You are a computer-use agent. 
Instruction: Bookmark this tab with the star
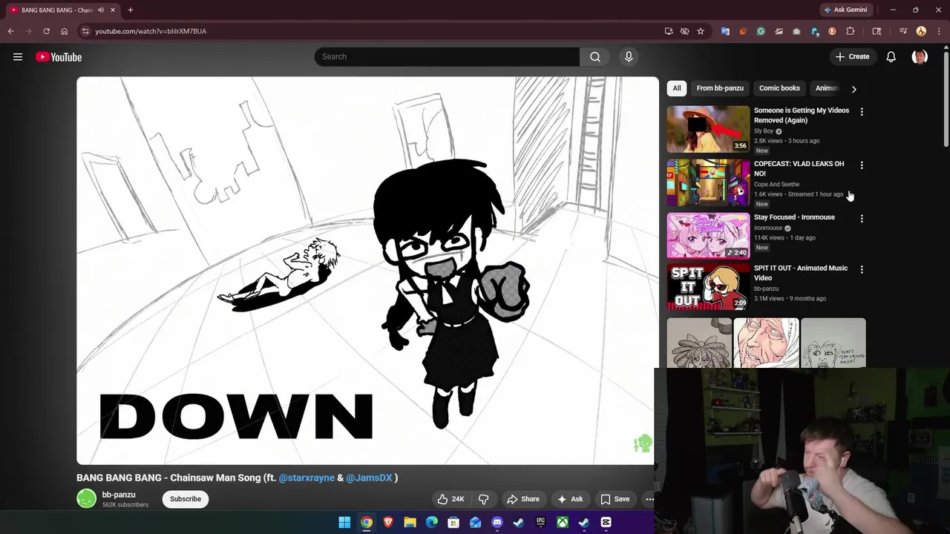point(700,31)
